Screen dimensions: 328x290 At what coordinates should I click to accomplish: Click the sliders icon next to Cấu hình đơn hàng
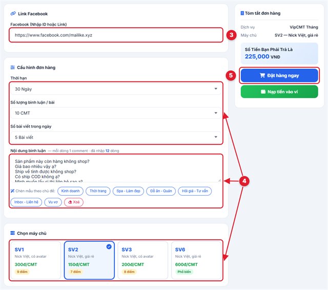point(12,67)
